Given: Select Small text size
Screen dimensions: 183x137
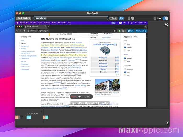Looking at the screenshot, I should pyautogui.click(x=125, y=44).
